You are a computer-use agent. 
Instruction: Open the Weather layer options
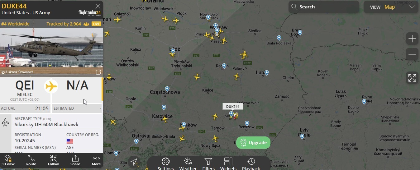(x=188, y=164)
